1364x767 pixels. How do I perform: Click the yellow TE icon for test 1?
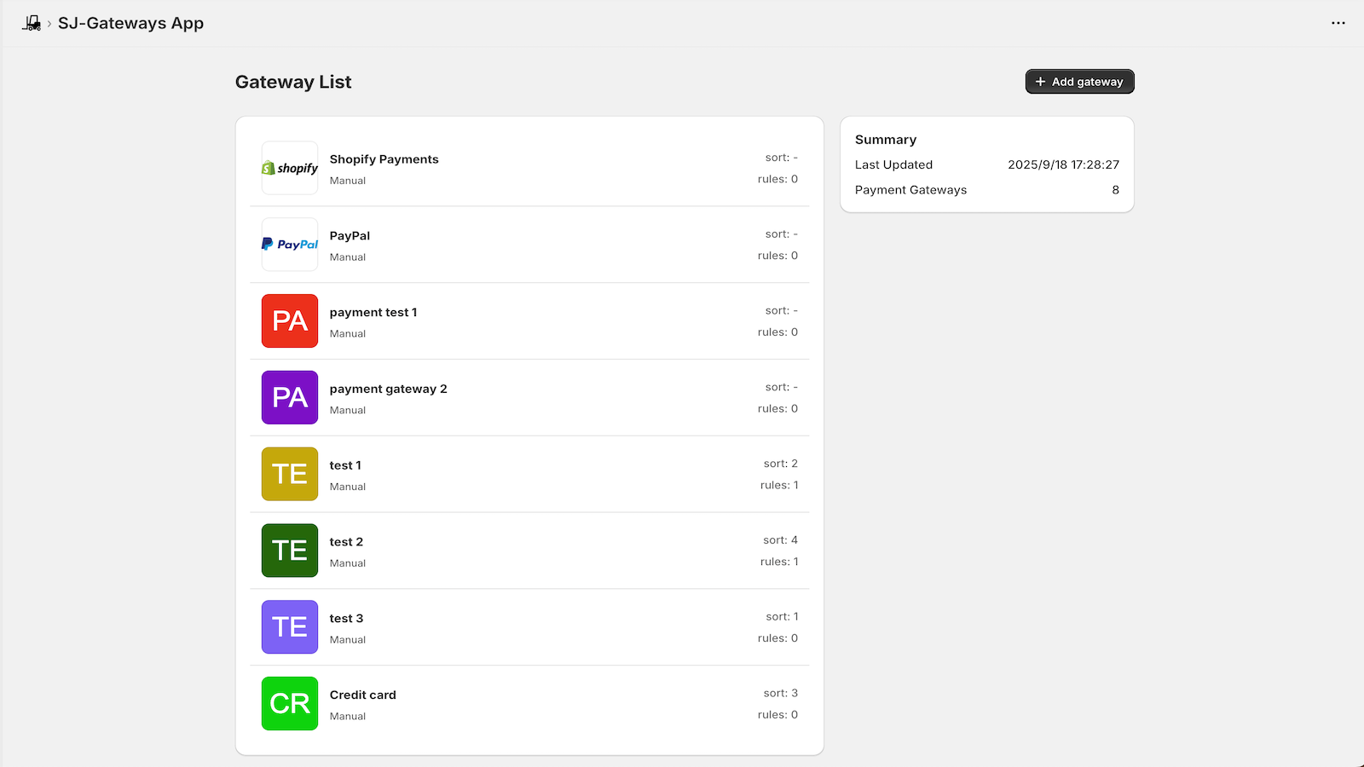[x=289, y=475]
